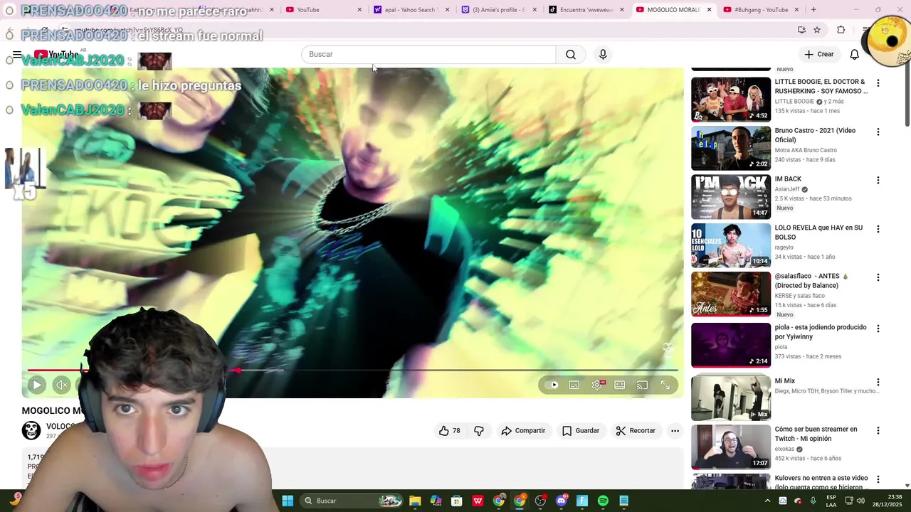Unmute the video using the speaker icon

(62, 385)
